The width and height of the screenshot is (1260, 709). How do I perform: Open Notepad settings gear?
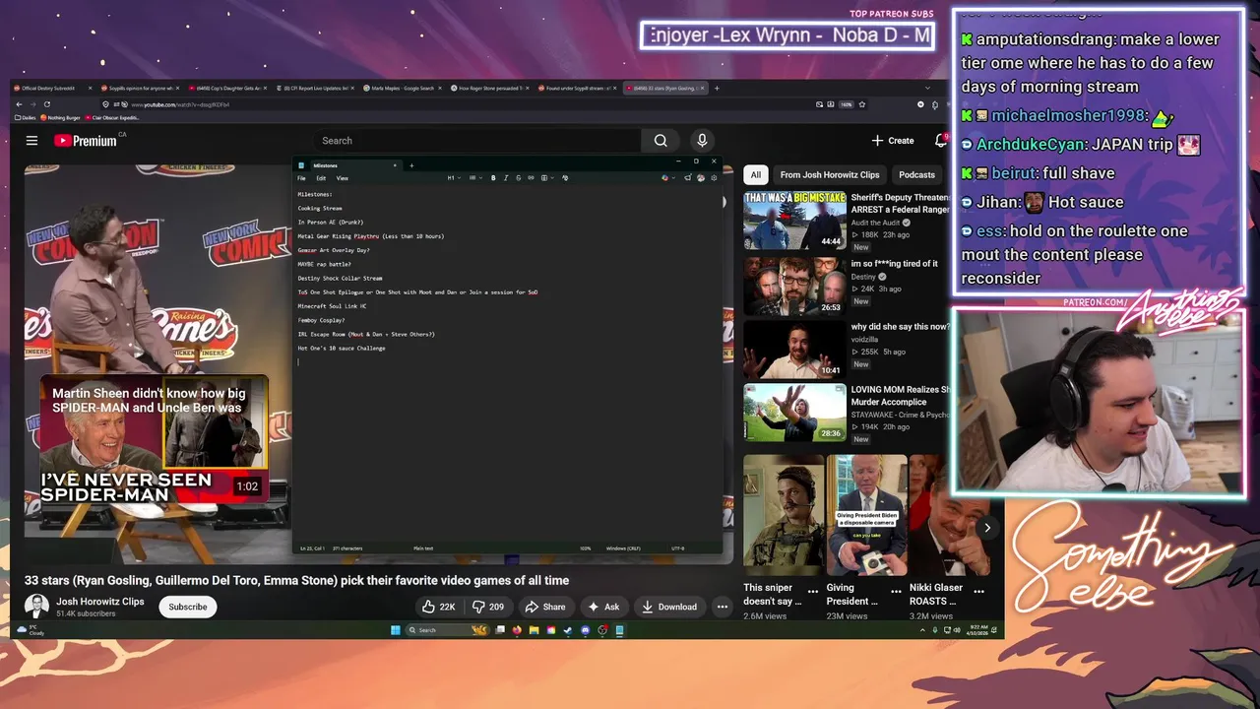(714, 178)
